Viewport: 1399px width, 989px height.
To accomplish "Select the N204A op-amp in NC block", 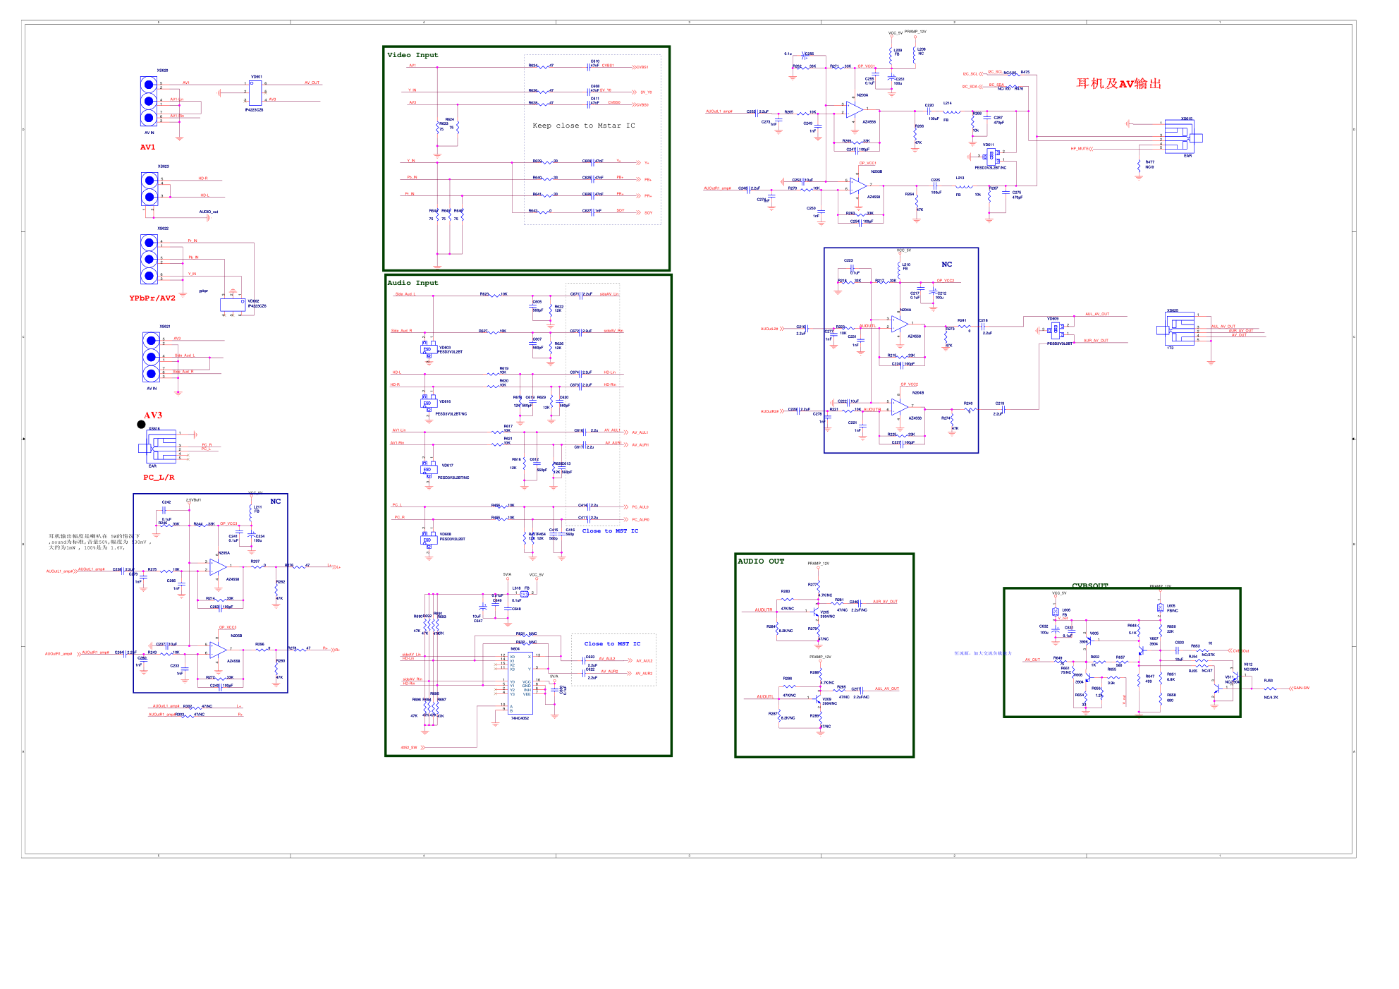I will click(x=898, y=324).
